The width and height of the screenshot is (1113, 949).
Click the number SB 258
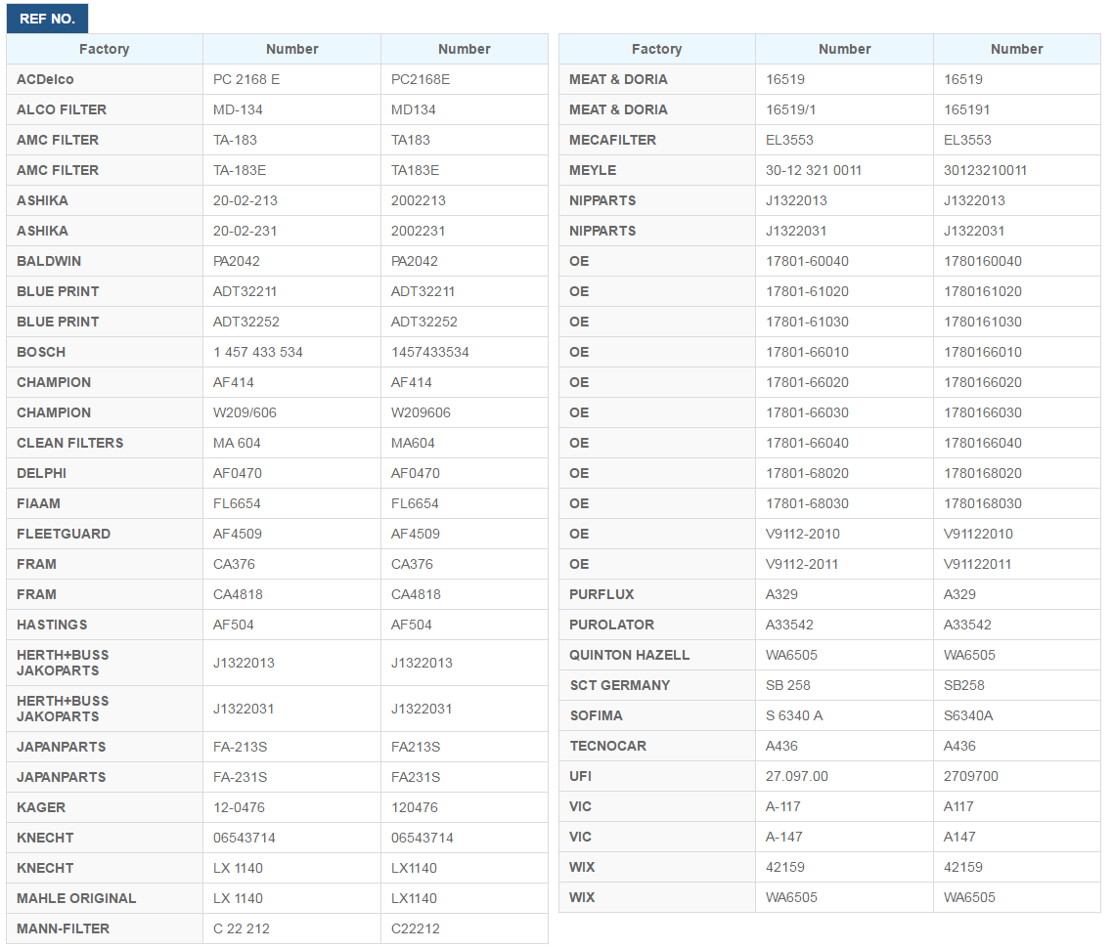[788, 686]
